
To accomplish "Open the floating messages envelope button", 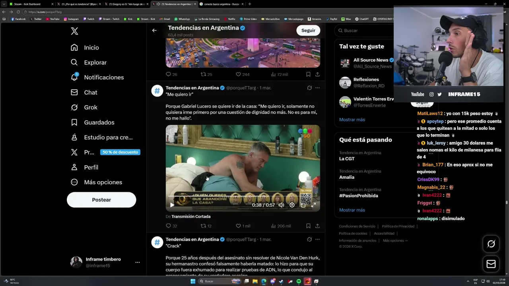I will [491, 264].
